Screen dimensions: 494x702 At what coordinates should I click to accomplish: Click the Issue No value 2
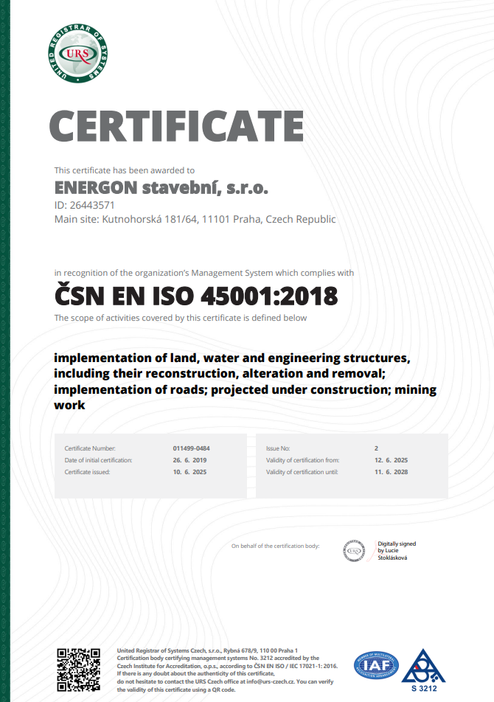point(376,448)
